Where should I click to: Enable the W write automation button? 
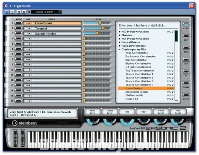click(24, 12)
